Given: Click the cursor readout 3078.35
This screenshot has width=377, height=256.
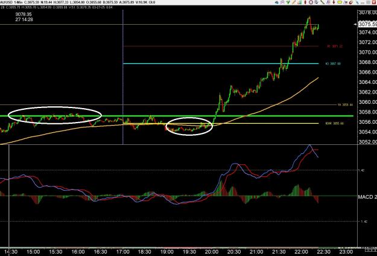Looking at the screenshot, I should [x=24, y=14].
